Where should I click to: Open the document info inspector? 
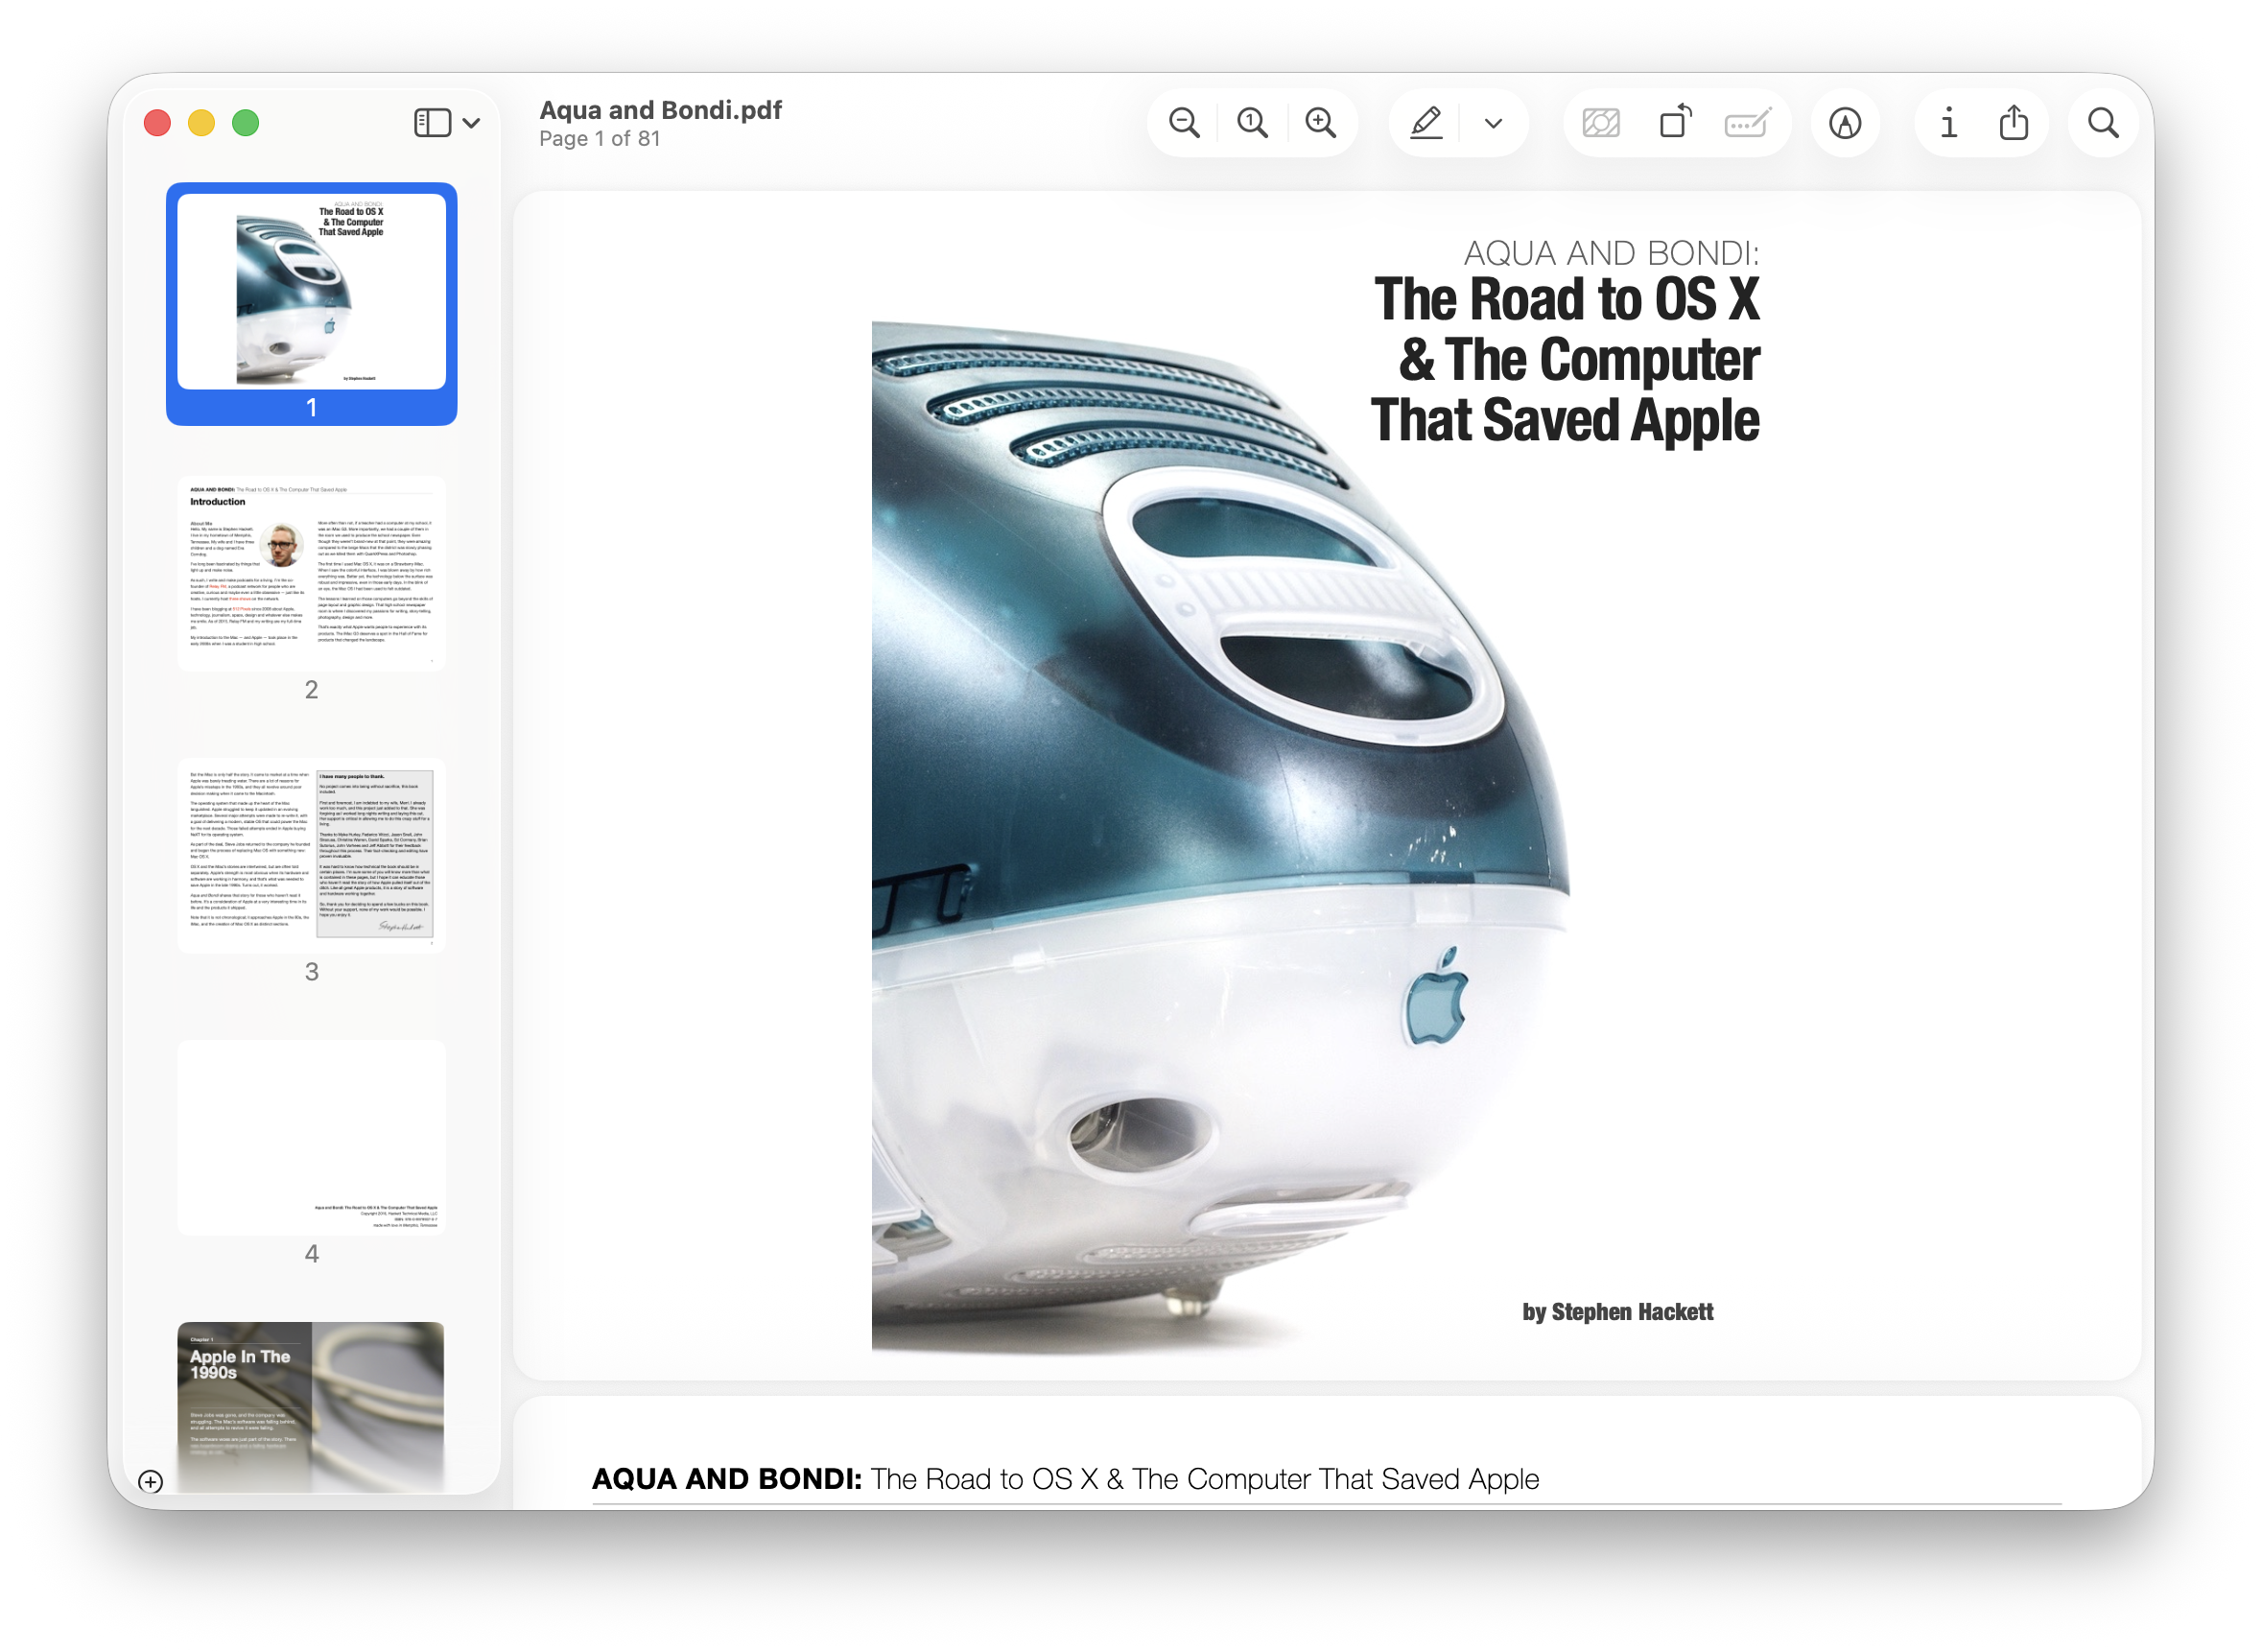tap(1948, 123)
